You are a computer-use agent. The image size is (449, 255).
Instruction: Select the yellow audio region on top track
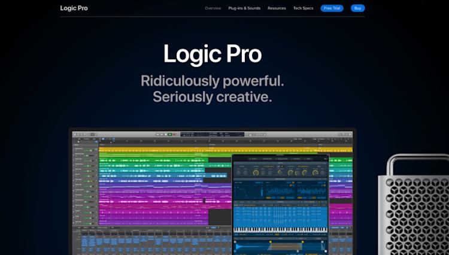click(226, 150)
